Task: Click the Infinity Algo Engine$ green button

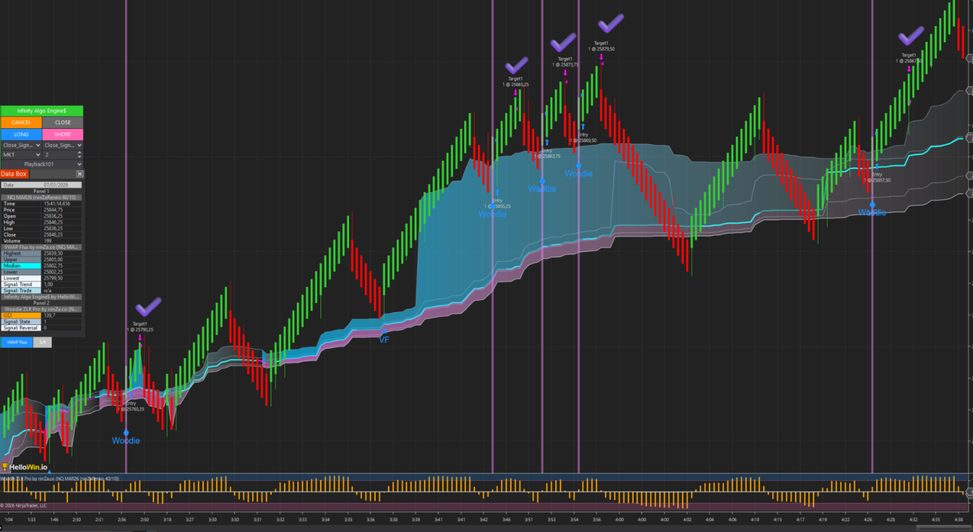Action: (x=41, y=111)
